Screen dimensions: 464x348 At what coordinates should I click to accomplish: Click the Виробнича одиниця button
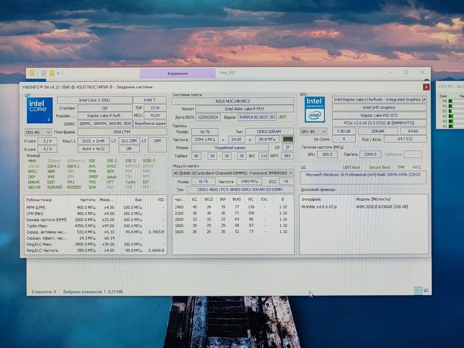[x=150, y=123]
